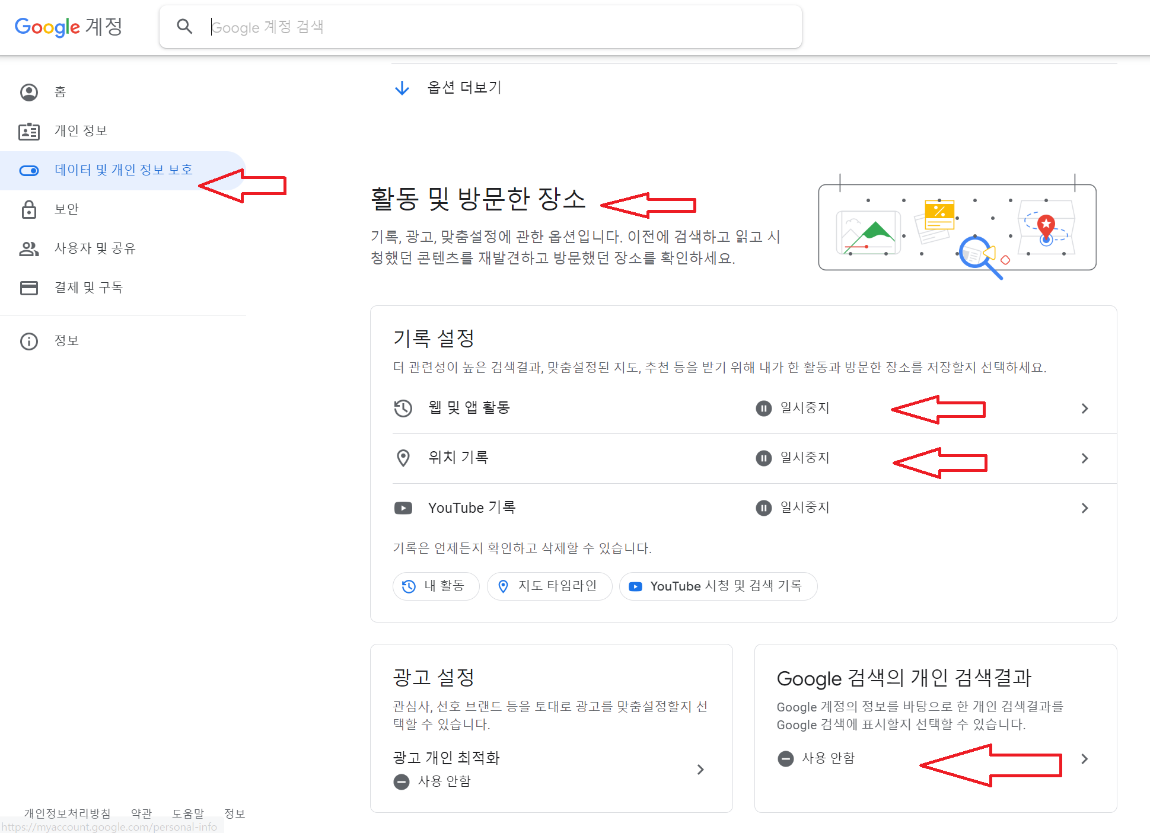Screen dimensions: 1150x833
Task: Click the 내 활동 button
Action: tap(436, 586)
